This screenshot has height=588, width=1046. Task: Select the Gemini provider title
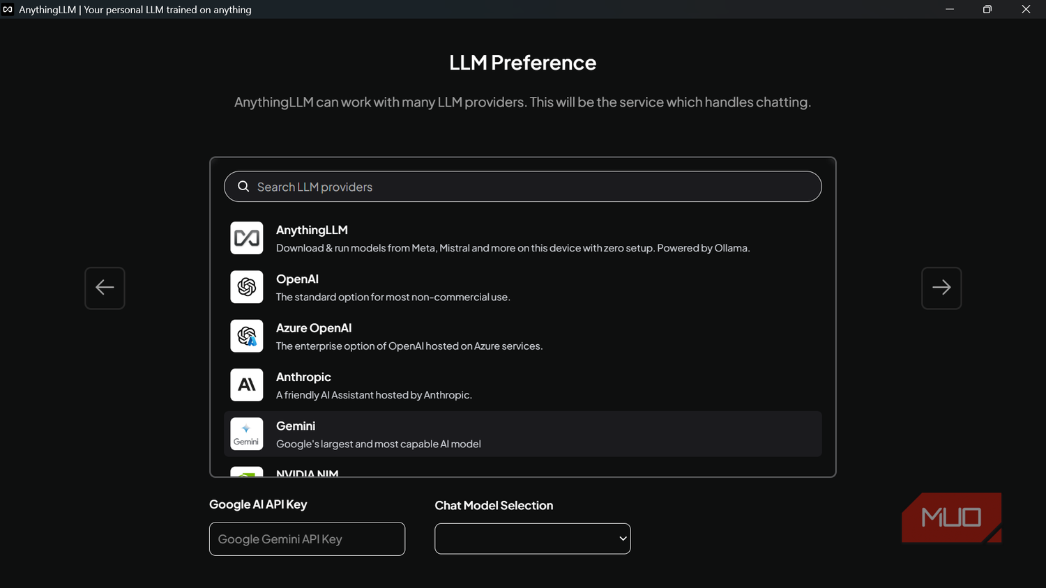[x=296, y=426]
